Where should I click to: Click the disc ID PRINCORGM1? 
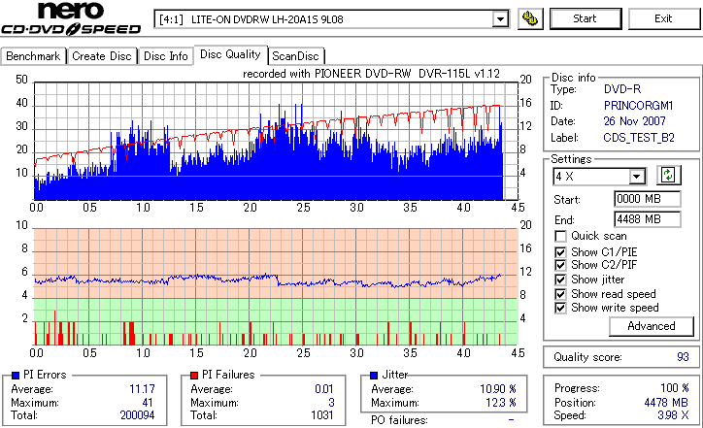coord(639,106)
